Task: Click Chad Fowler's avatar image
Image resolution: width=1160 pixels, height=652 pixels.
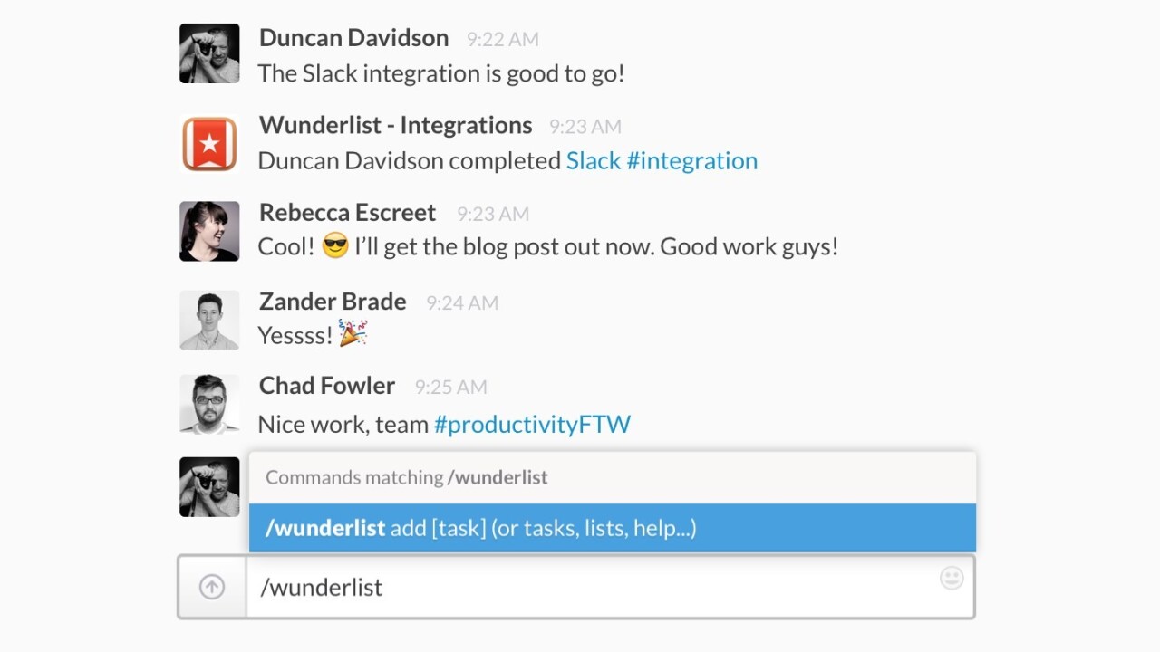Action: pos(209,404)
